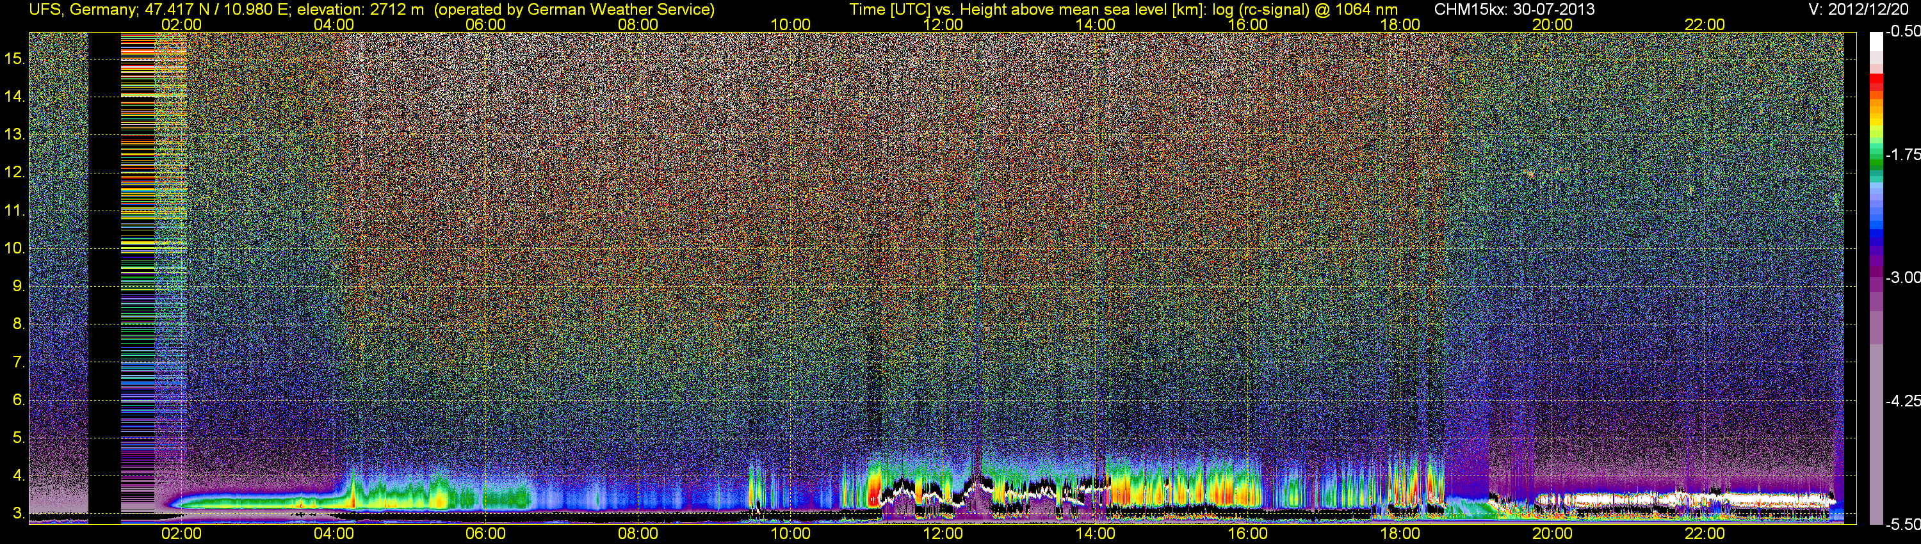The image size is (1921, 544).
Task: Click the bottom time axis label 02:00
Action: coord(181,534)
